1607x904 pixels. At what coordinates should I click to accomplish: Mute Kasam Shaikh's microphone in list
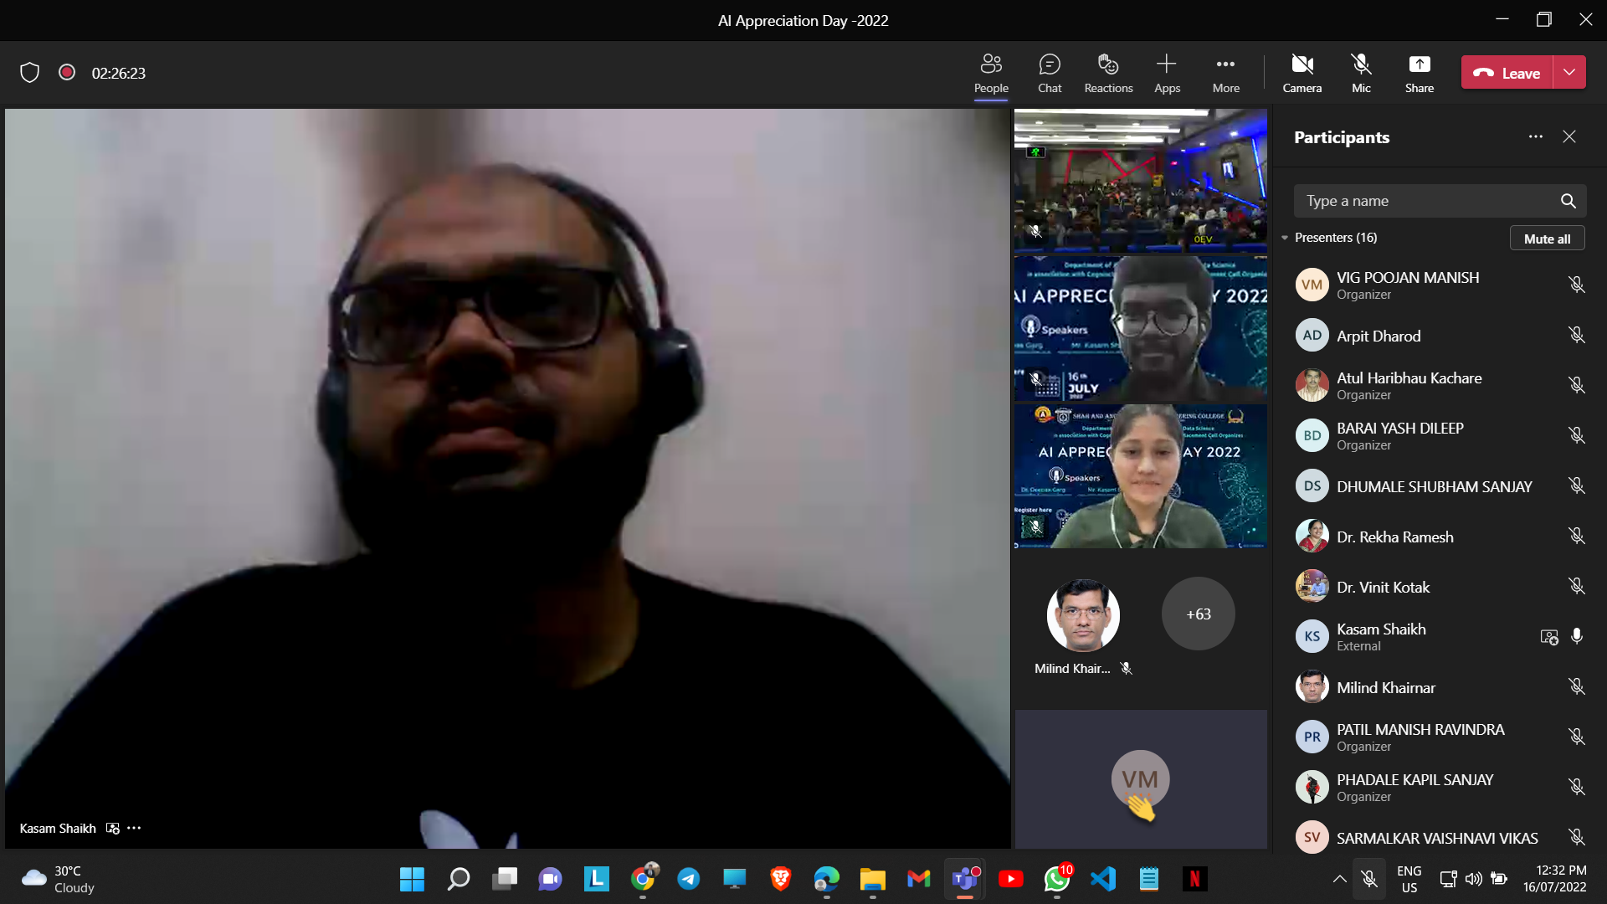[x=1577, y=636]
